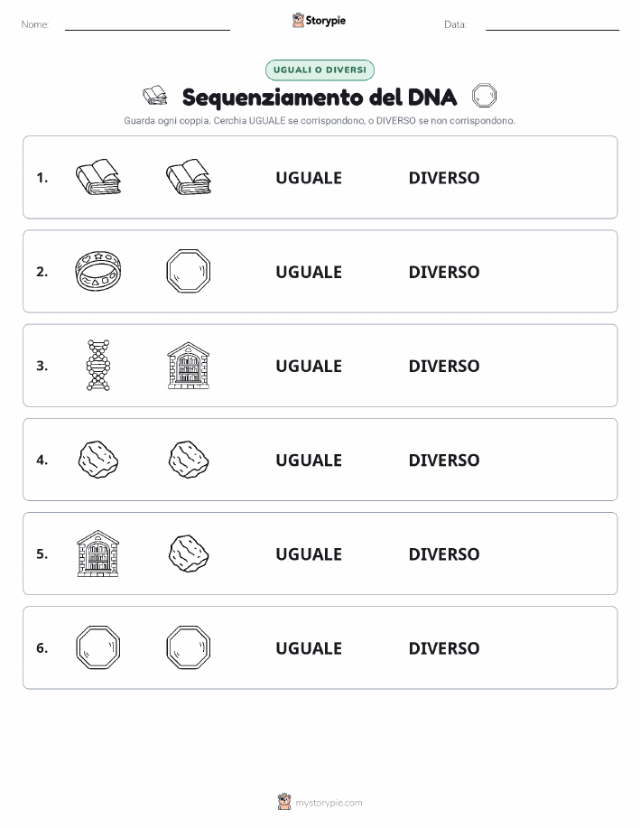Open the mystorypie.com footer link
This screenshot has width=640, height=828.
(x=329, y=803)
